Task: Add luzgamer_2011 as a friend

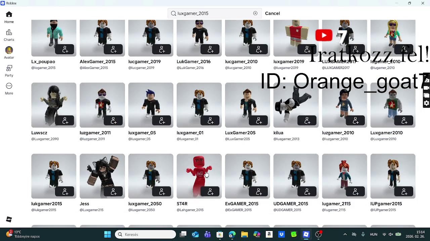Action: coord(114,120)
